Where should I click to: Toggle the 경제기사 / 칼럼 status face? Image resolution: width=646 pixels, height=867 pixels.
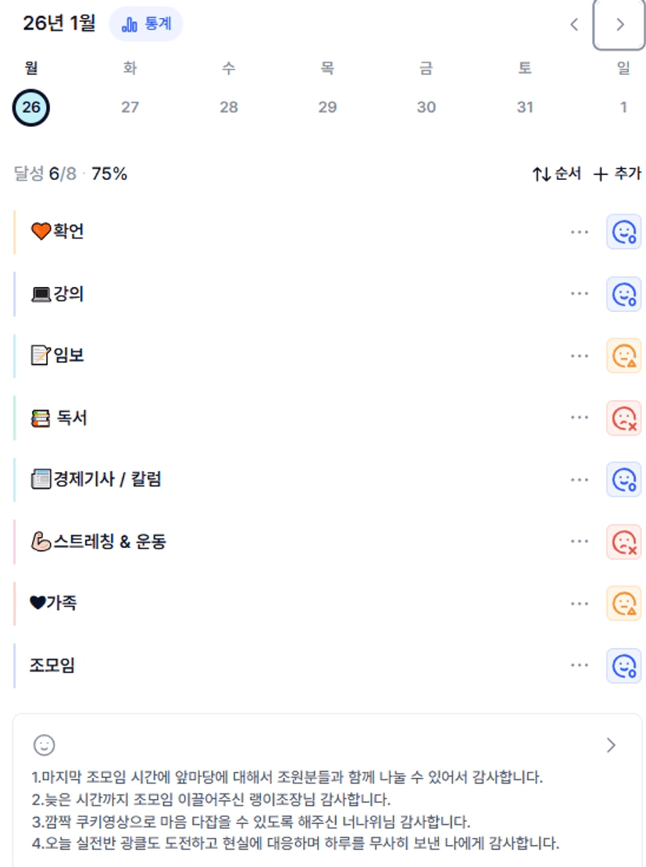(x=623, y=479)
